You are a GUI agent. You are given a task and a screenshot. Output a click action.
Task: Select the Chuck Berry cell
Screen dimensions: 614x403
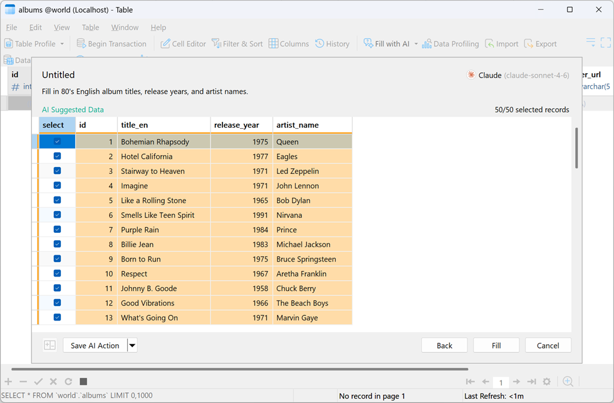tap(313, 288)
